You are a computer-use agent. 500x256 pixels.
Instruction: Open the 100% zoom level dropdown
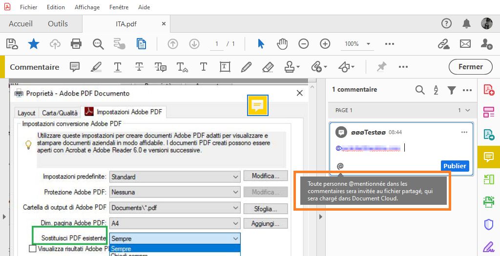pyautogui.click(x=357, y=43)
